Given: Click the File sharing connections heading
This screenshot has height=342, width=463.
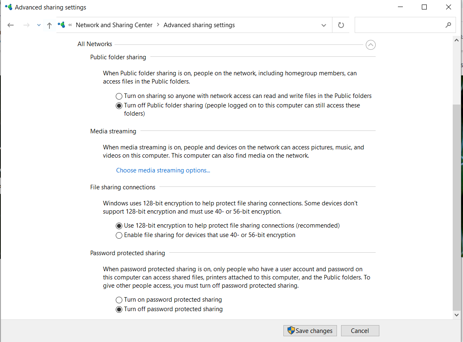Looking at the screenshot, I should point(122,187).
